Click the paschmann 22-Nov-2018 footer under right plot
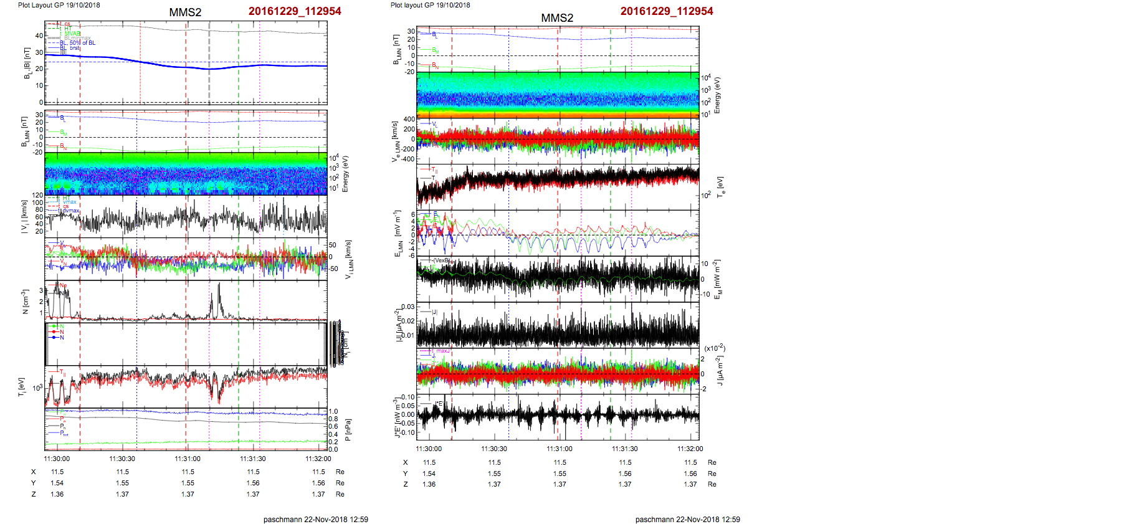Image resolution: width=1124 pixels, height=524 pixels. click(687, 519)
